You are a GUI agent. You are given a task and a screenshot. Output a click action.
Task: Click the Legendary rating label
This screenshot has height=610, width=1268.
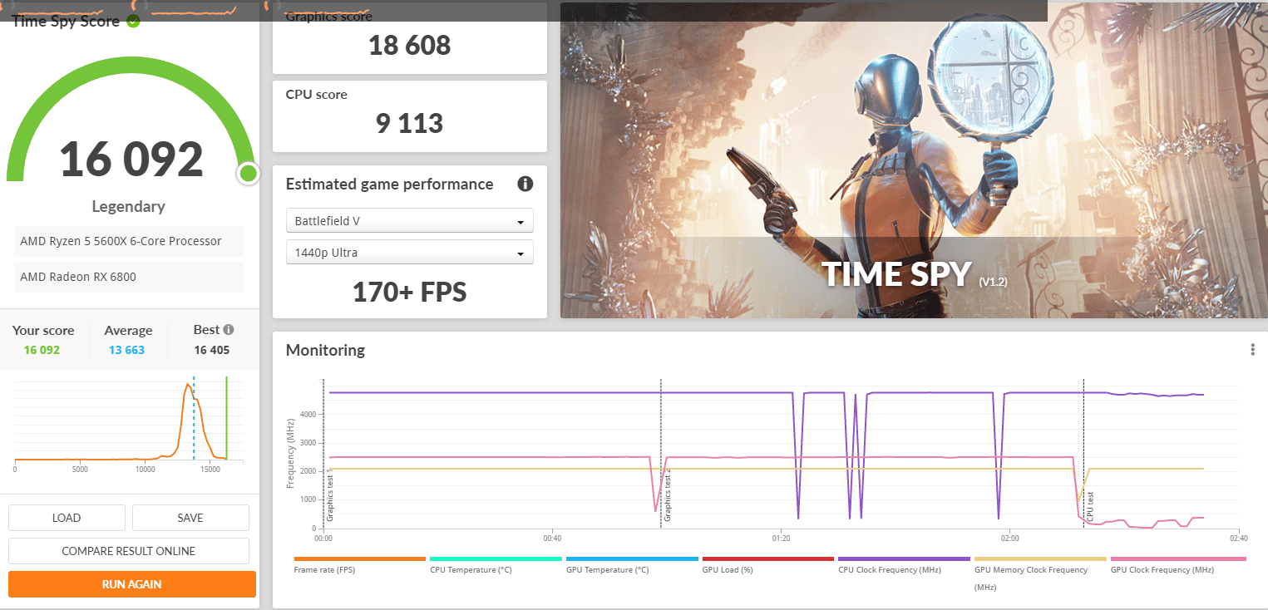128,206
